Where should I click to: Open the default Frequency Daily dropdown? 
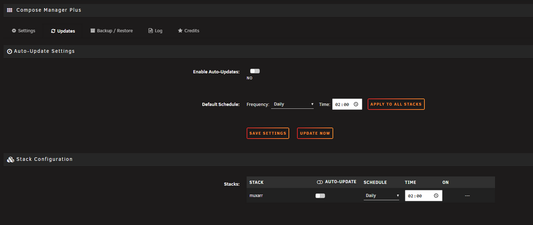click(x=292, y=105)
